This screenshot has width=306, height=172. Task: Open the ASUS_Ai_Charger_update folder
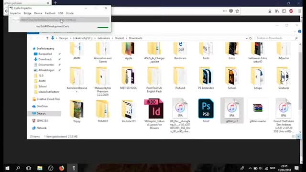click(x=154, y=53)
